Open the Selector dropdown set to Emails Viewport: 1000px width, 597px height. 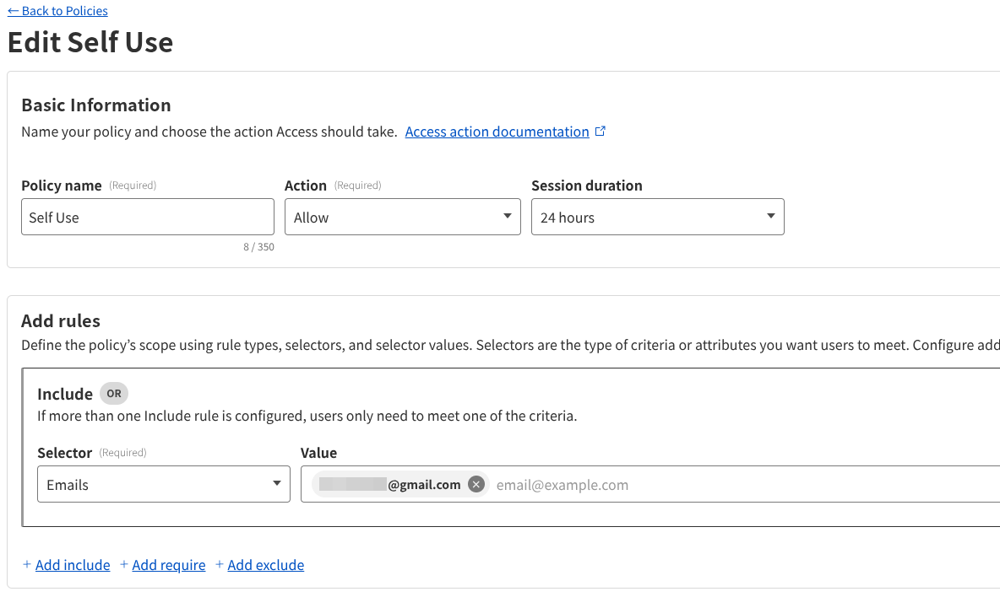(164, 485)
